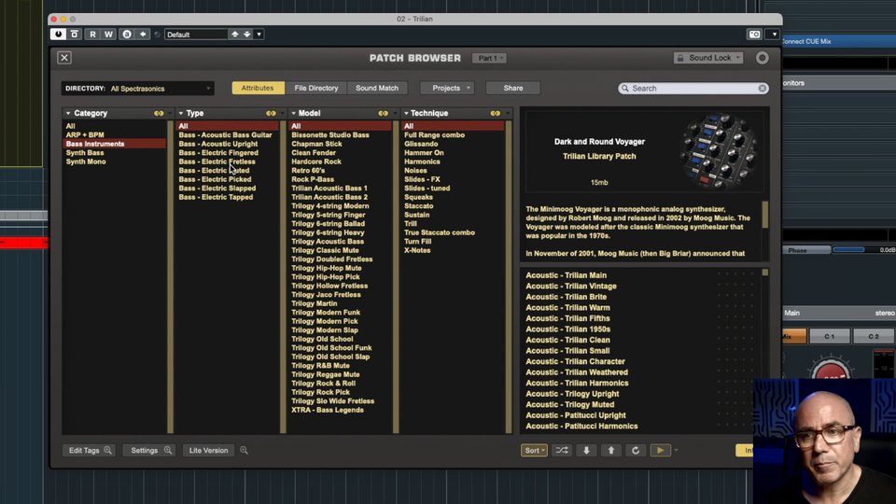Click the patch description scrollbar
896x504 pixels.
pos(765,214)
